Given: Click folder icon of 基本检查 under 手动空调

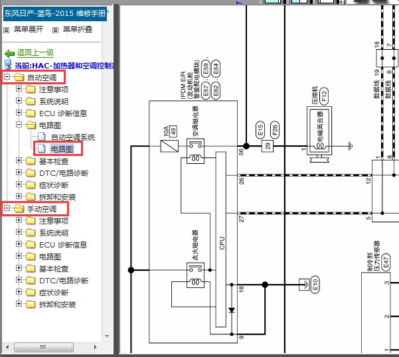Looking at the screenshot, I should click(31, 269).
